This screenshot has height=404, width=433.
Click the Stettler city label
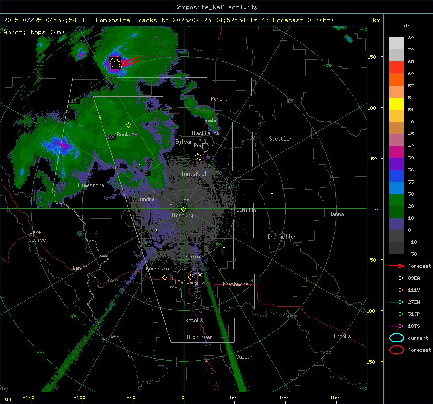click(280, 139)
